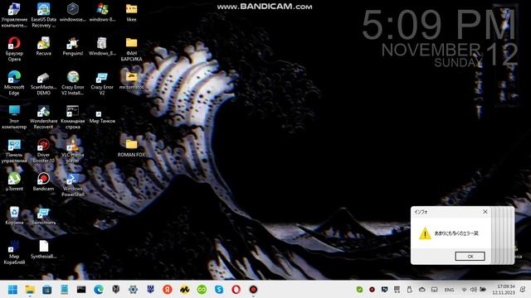Screen dimensions: 531x298
Task: Select the Корзина recycle bin icon
Action: click(x=14, y=215)
